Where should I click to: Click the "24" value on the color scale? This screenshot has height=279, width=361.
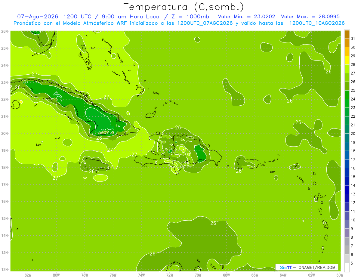[353, 99]
